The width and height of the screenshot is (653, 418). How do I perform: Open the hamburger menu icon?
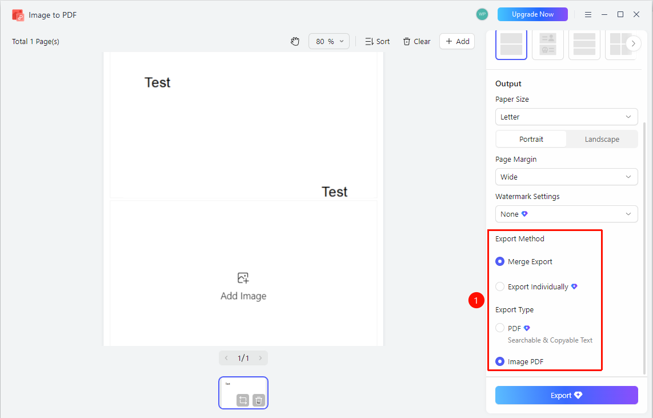(x=588, y=15)
